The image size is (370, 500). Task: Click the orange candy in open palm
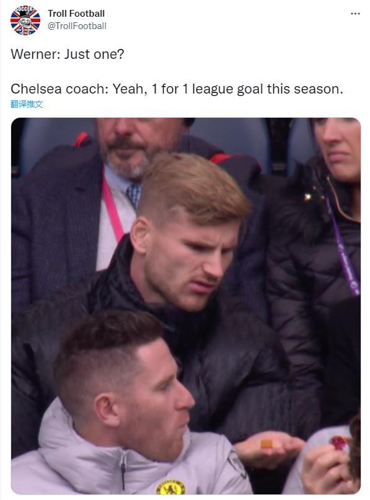click(x=266, y=444)
